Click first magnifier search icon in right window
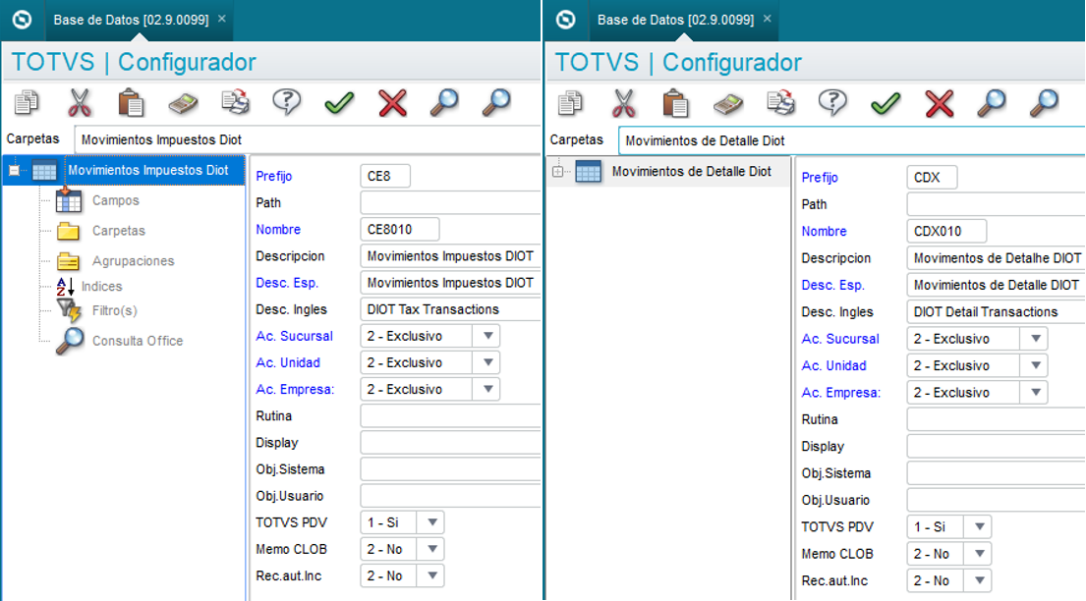1086x601 pixels. coord(991,103)
